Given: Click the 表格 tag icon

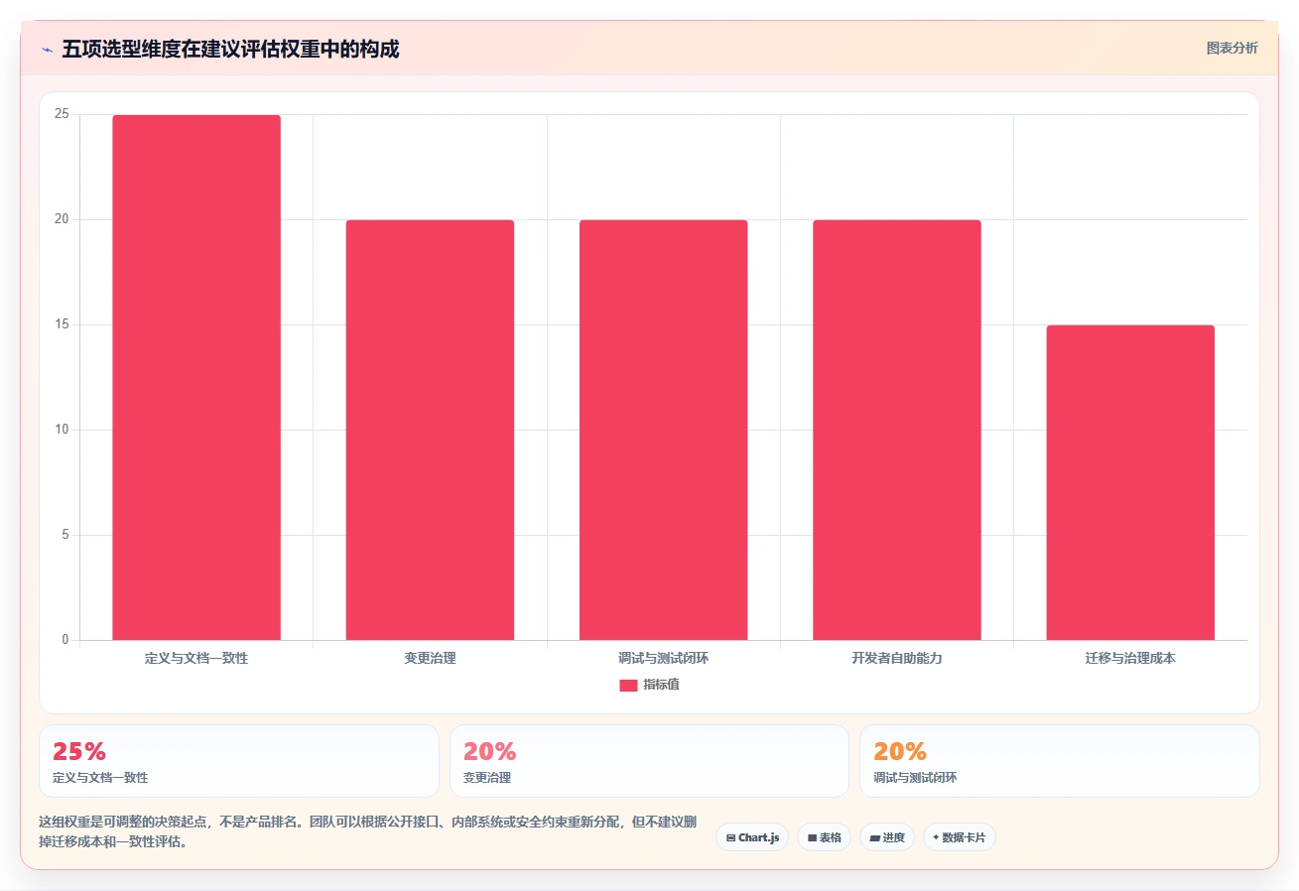Looking at the screenshot, I should coord(812,837).
